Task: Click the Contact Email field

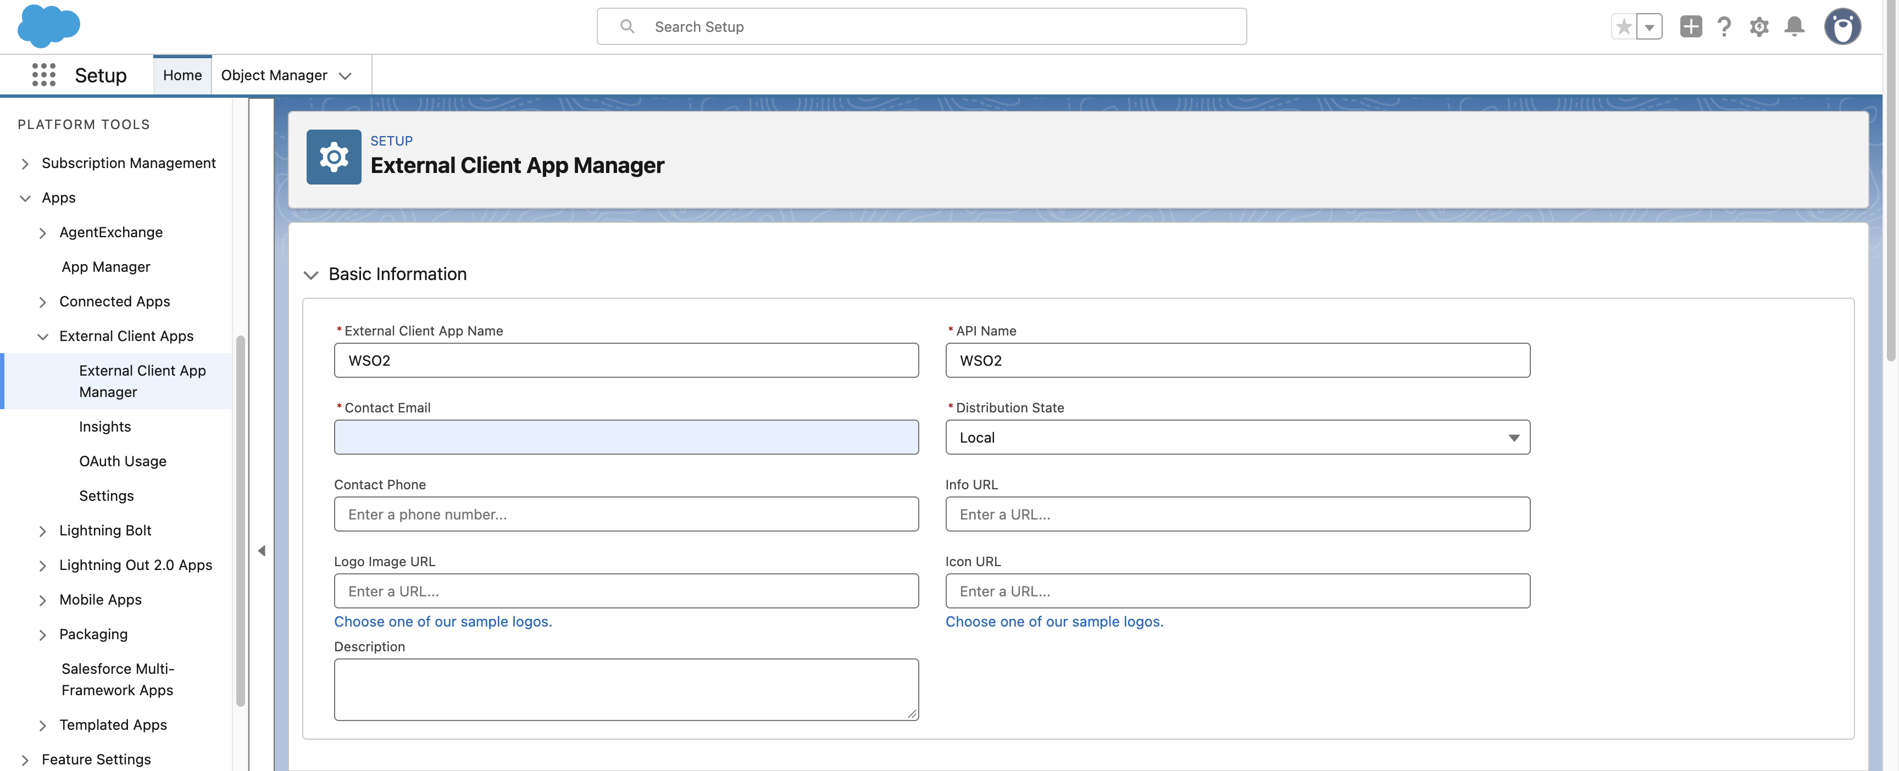Action: [x=626, y=437]
